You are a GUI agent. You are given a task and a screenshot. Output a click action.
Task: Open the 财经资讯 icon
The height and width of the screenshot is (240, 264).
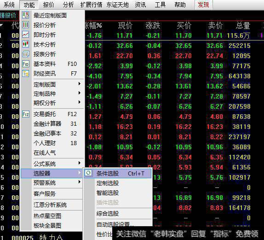26,74
